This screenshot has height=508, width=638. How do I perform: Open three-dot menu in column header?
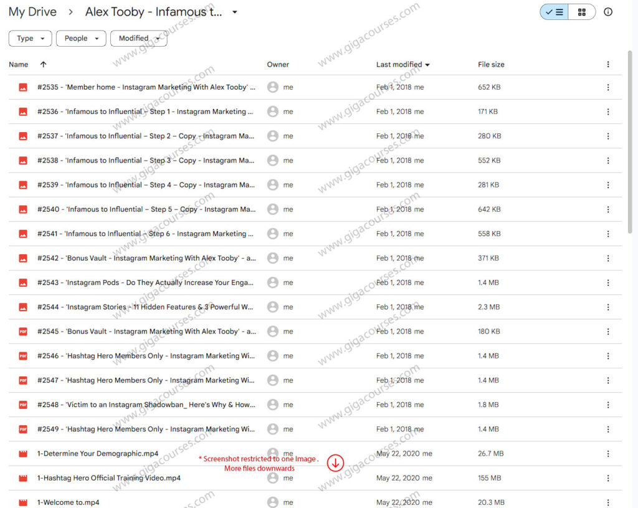tap(608, 64)
